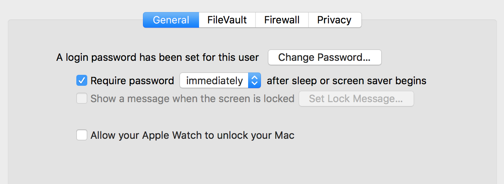Click 'after sleep or screen saver begins' text
The image size is (504, 184).
point(346,81)
